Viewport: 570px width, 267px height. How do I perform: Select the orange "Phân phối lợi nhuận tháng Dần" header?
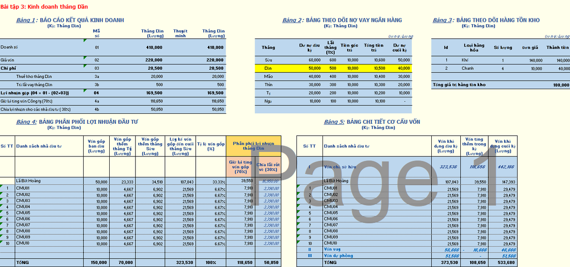[253, 146]
